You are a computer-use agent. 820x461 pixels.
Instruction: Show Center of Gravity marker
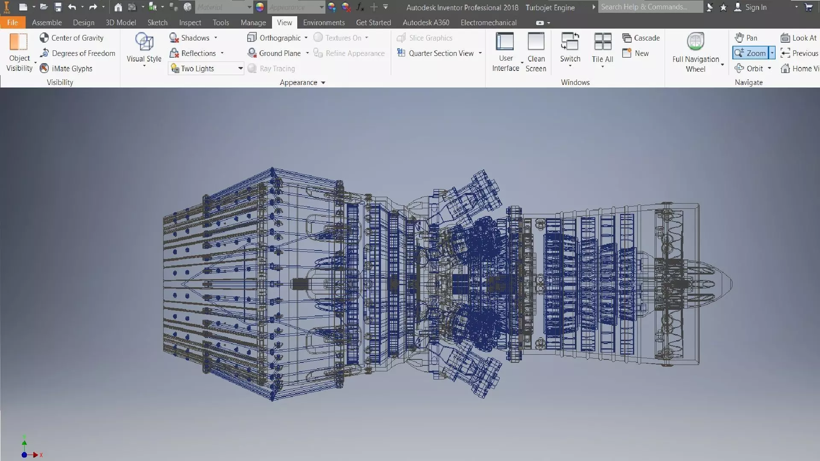pyautogui.click(x=72, y=38)
